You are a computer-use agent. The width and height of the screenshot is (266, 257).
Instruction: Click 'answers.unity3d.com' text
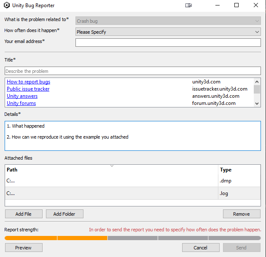click(x=215, y=96)
